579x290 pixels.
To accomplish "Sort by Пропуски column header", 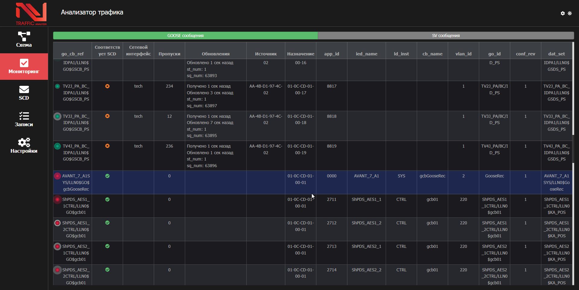I will click(169, 54).
